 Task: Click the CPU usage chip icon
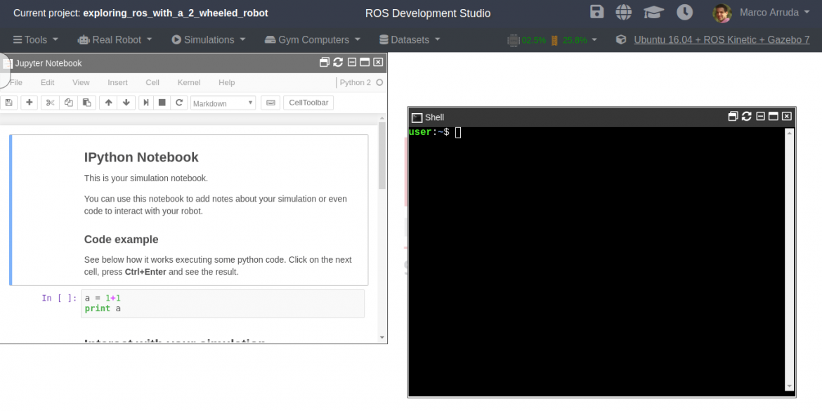[x=514, y=40]
